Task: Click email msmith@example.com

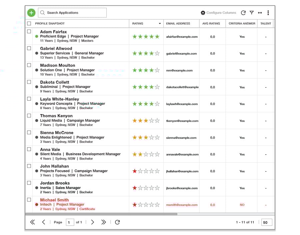Action: tap(182, 205)
